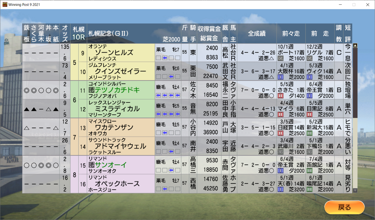This screenshot has width=375, height=220.
Task: Click jockey name 佐々木 in テツノカチドキ row
Action: (x=192, y=90)
